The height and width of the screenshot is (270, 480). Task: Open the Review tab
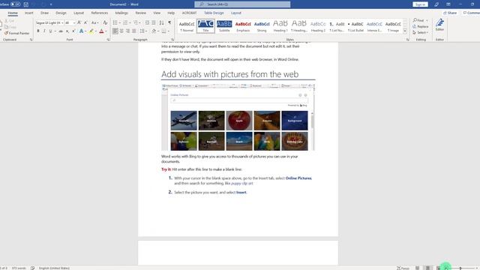pyautogui.click(x=140, y=13)
